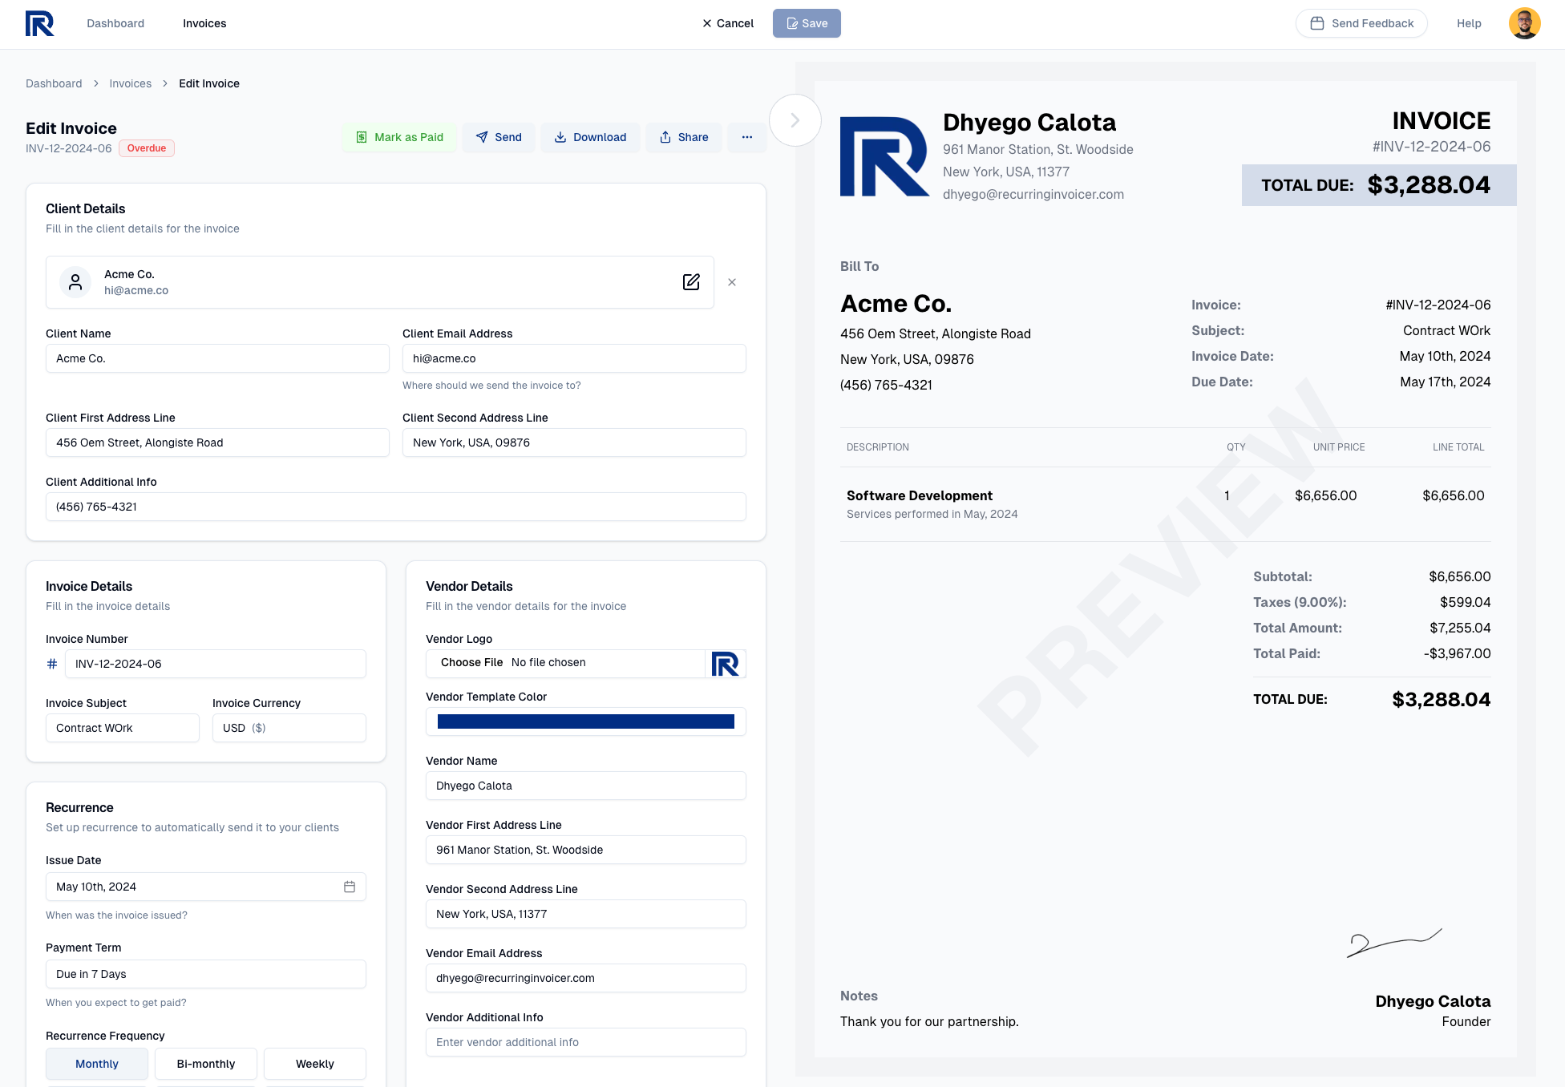The height and width of the screenshot is (1087, 1565).
Task: Share the invoice
Action: [x=684, y=137]
